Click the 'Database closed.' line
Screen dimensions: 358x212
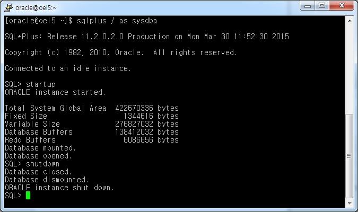pos(38,172)
